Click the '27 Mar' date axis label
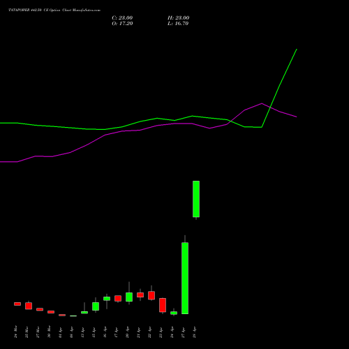Viewport: 349px width, 349px height. click(x=38, y=332)
